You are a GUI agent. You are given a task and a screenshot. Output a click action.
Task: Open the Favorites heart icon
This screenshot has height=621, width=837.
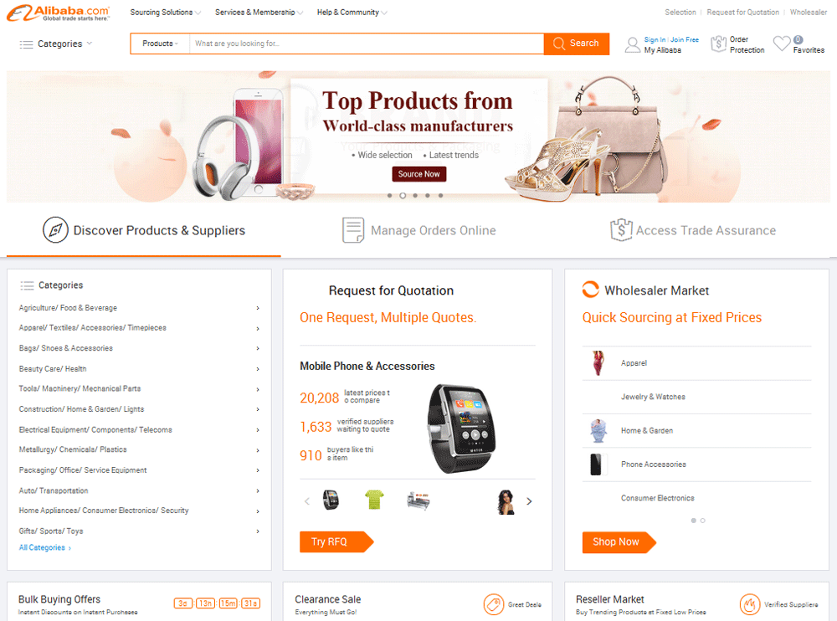tap(782, 44)
